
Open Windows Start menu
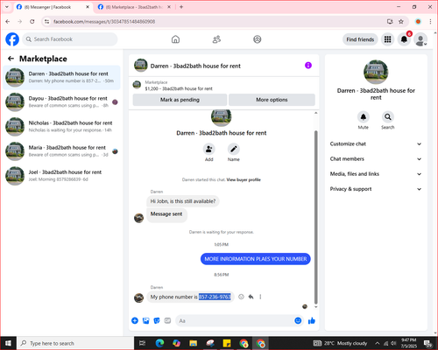(x=8, y=343)
